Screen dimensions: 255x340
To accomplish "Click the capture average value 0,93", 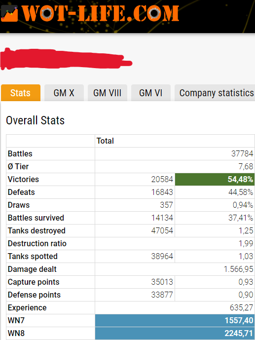I will (246, 282).
